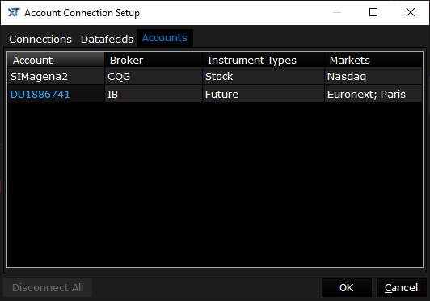Click the IB broker cell
Viewport: 430px width, 301px height.
click(x=154, y=94)
